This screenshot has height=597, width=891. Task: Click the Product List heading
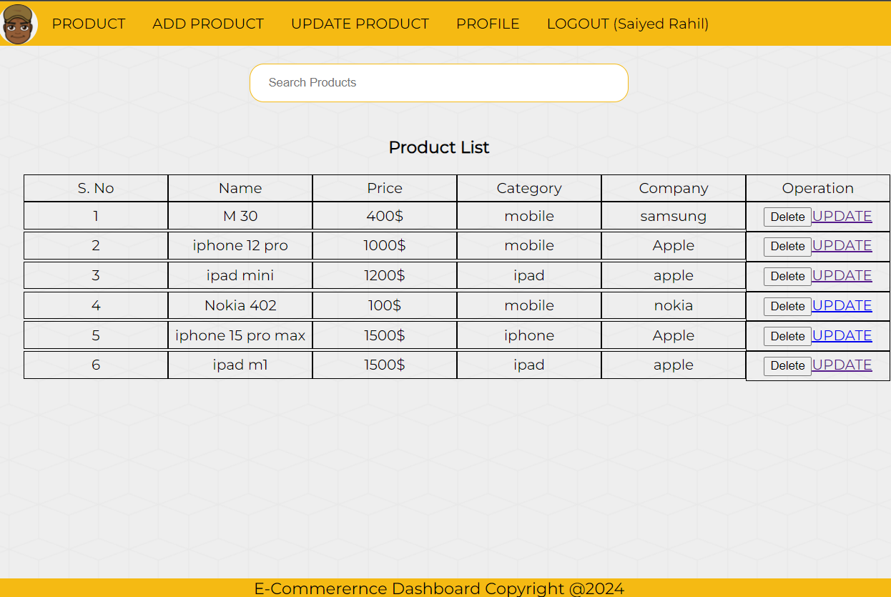point(438,147)
